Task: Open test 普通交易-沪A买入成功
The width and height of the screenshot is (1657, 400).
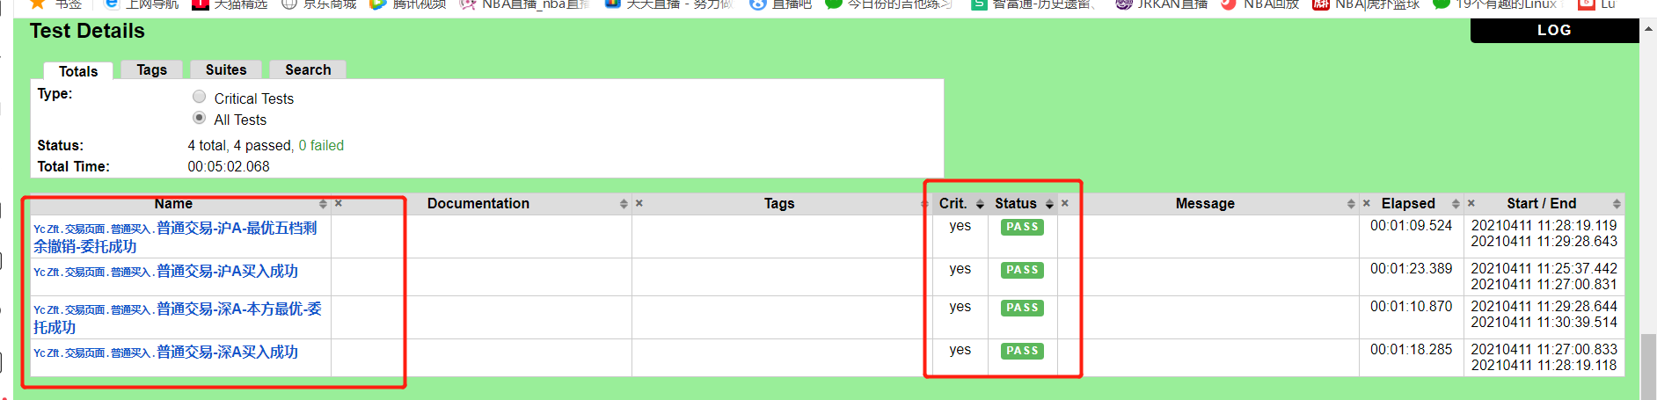Action: point(227,272)
